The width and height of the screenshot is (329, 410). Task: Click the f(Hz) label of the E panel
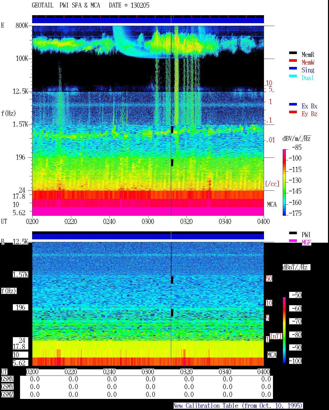[8, 113]
